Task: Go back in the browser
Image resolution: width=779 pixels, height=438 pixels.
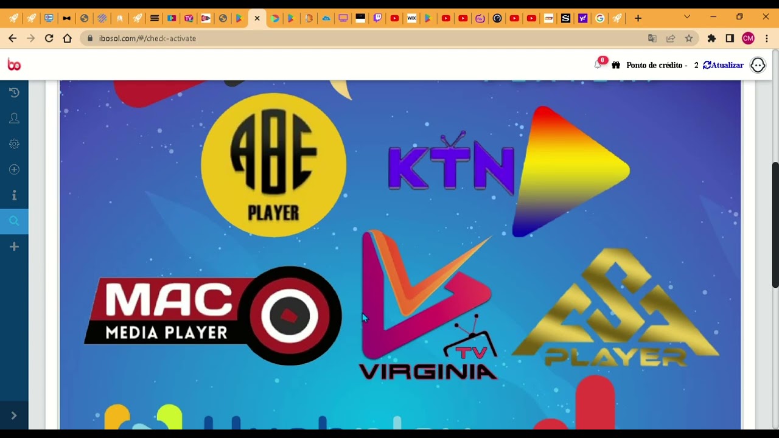Action: click(12, 38)
